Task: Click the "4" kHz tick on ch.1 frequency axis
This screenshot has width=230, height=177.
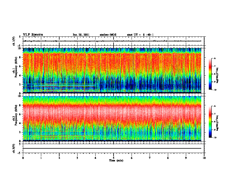Action: [20, 75]
